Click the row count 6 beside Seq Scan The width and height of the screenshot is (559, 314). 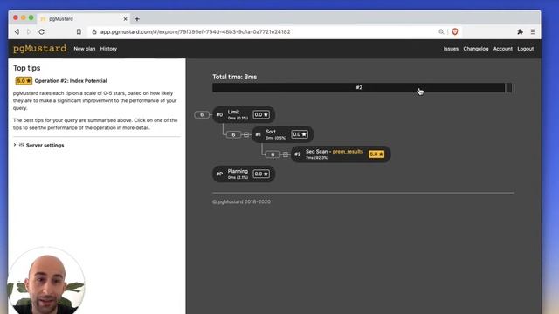pyautogui.click(x=273, y=154)
